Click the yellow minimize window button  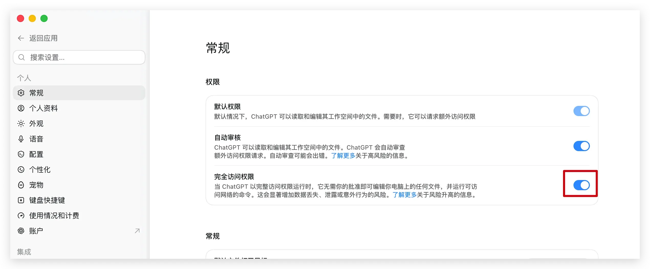coord(32,18)
